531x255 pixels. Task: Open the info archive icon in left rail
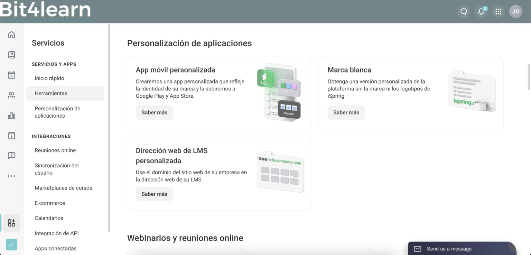[11, 135]
